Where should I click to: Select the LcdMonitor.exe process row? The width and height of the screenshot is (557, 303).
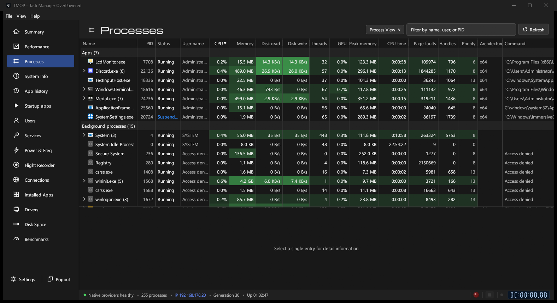tap(317, 62)
